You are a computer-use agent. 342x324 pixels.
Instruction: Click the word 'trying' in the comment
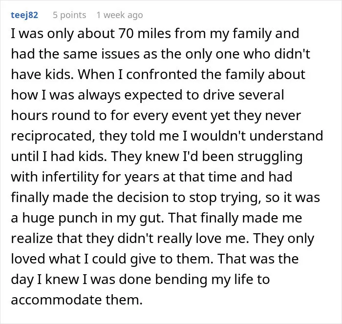(241, 198)
